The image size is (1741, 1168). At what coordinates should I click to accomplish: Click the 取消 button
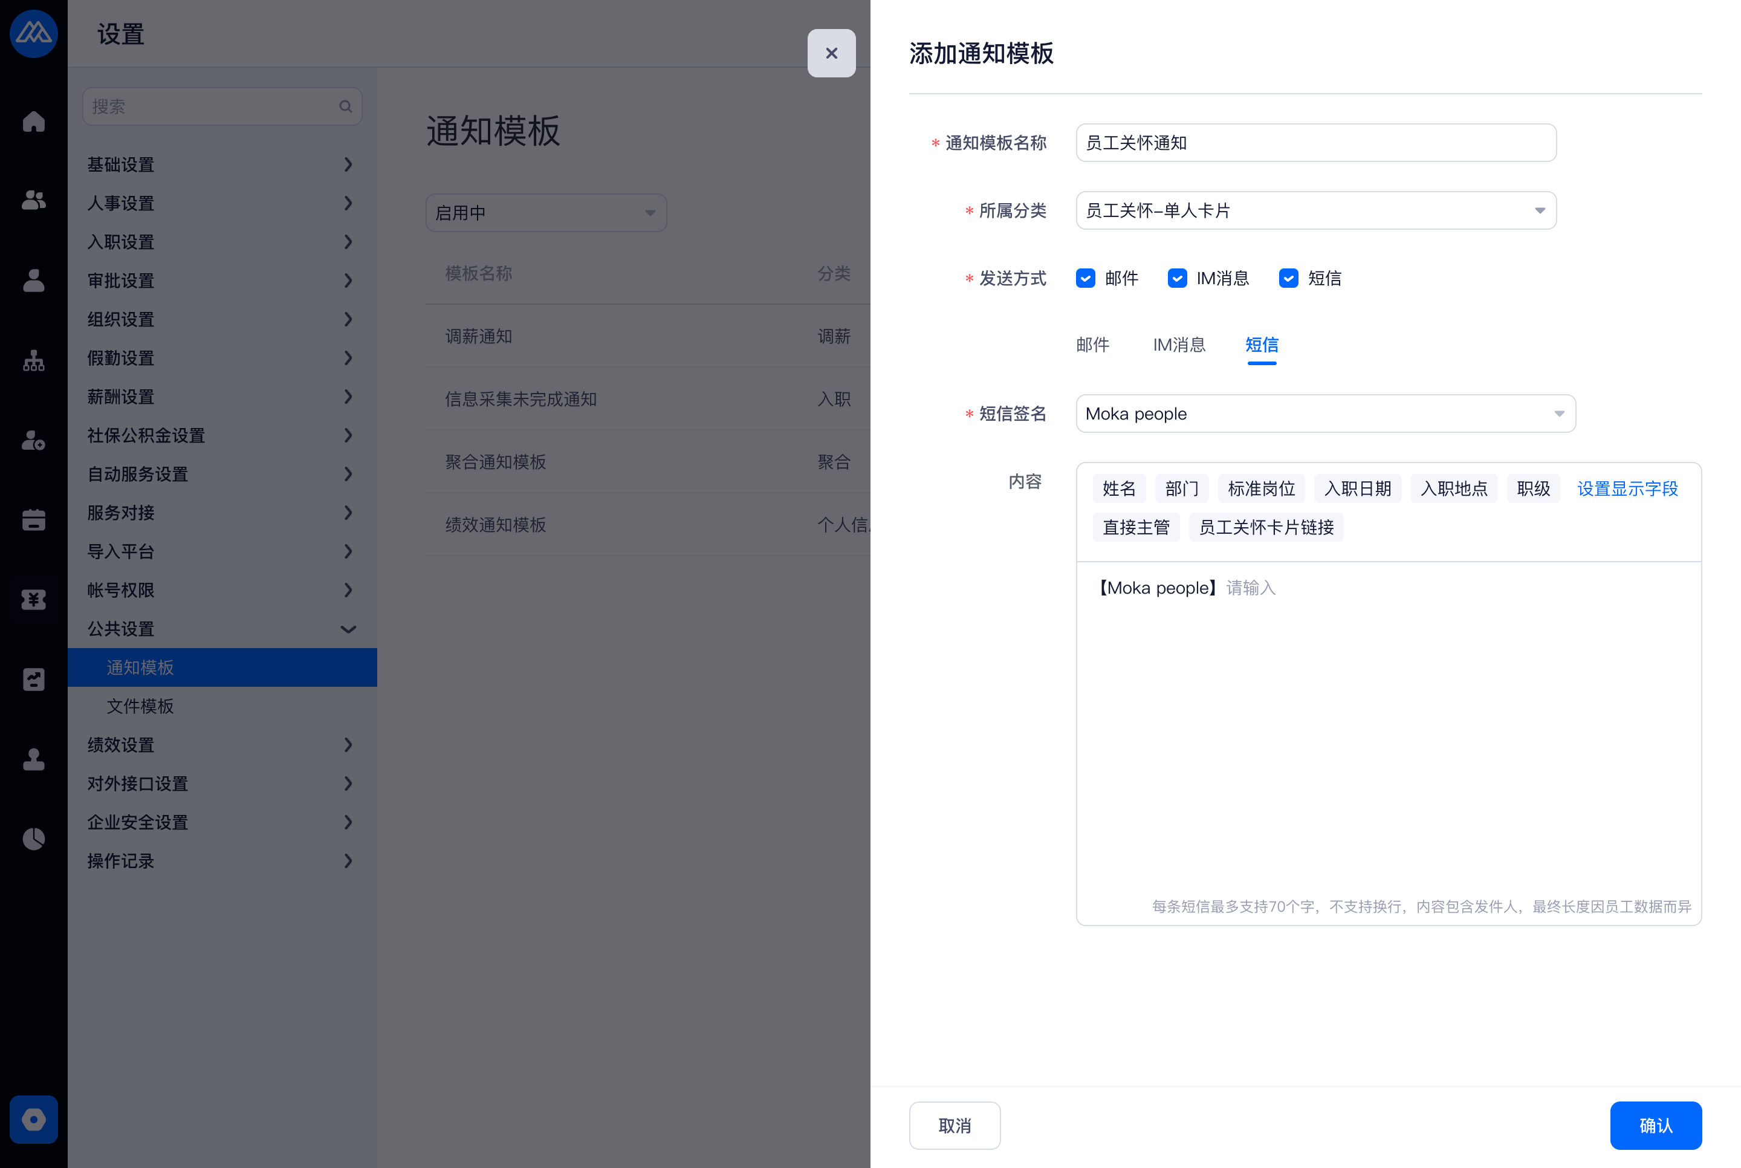point(955,1126)
